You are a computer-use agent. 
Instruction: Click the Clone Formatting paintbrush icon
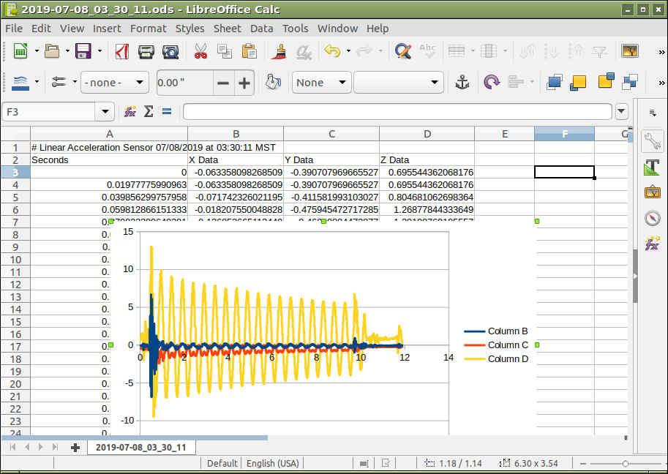[x=279, y=51]
